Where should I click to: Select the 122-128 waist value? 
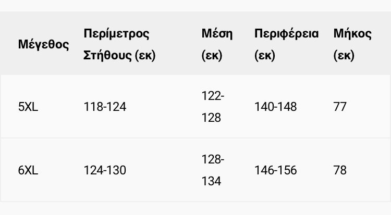click(213, 107)
